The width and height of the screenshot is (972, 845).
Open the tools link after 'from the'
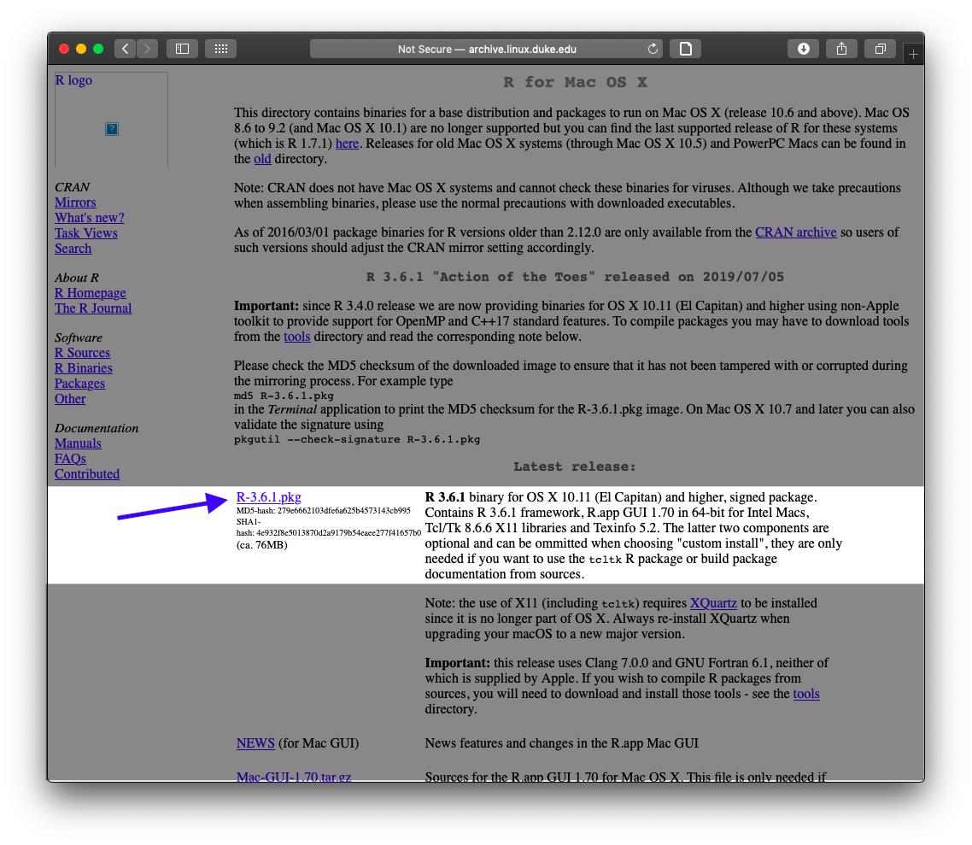297,337
